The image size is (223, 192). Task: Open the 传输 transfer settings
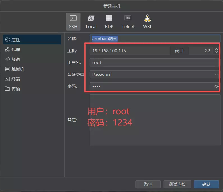click(x=32, y=89)
